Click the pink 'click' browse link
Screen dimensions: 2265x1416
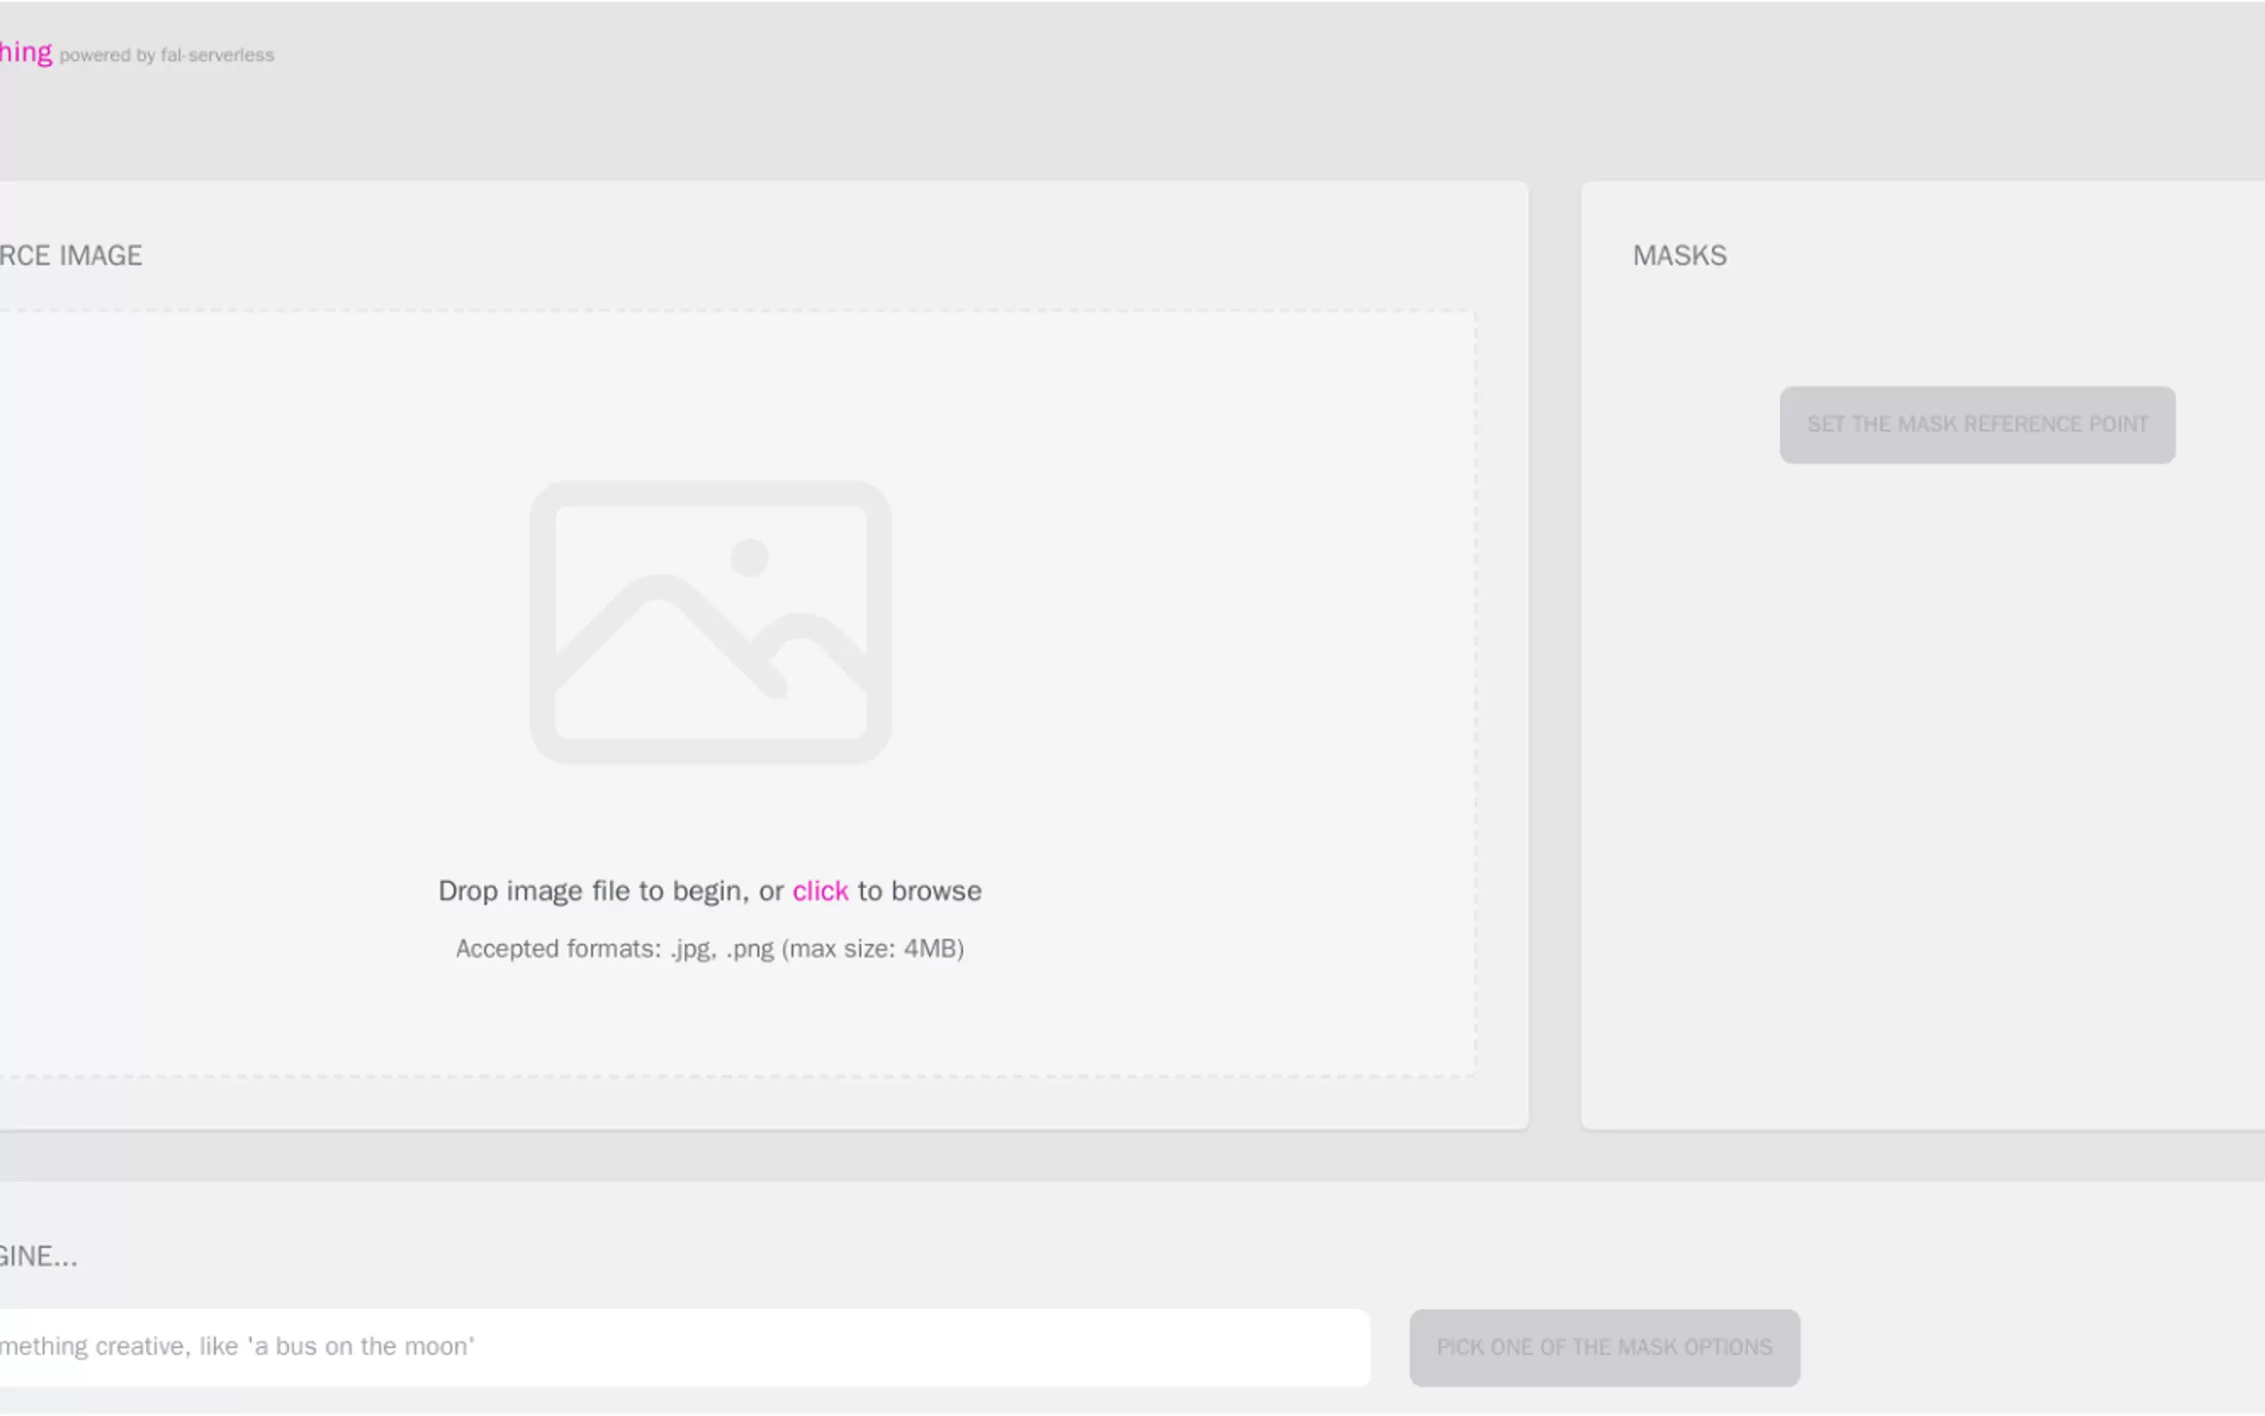[820, 891]
